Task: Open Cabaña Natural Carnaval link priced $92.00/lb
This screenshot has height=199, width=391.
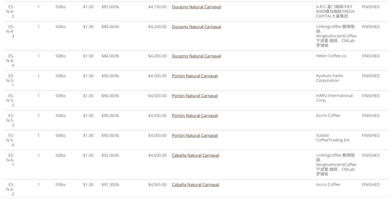Action: coord(195,155)
